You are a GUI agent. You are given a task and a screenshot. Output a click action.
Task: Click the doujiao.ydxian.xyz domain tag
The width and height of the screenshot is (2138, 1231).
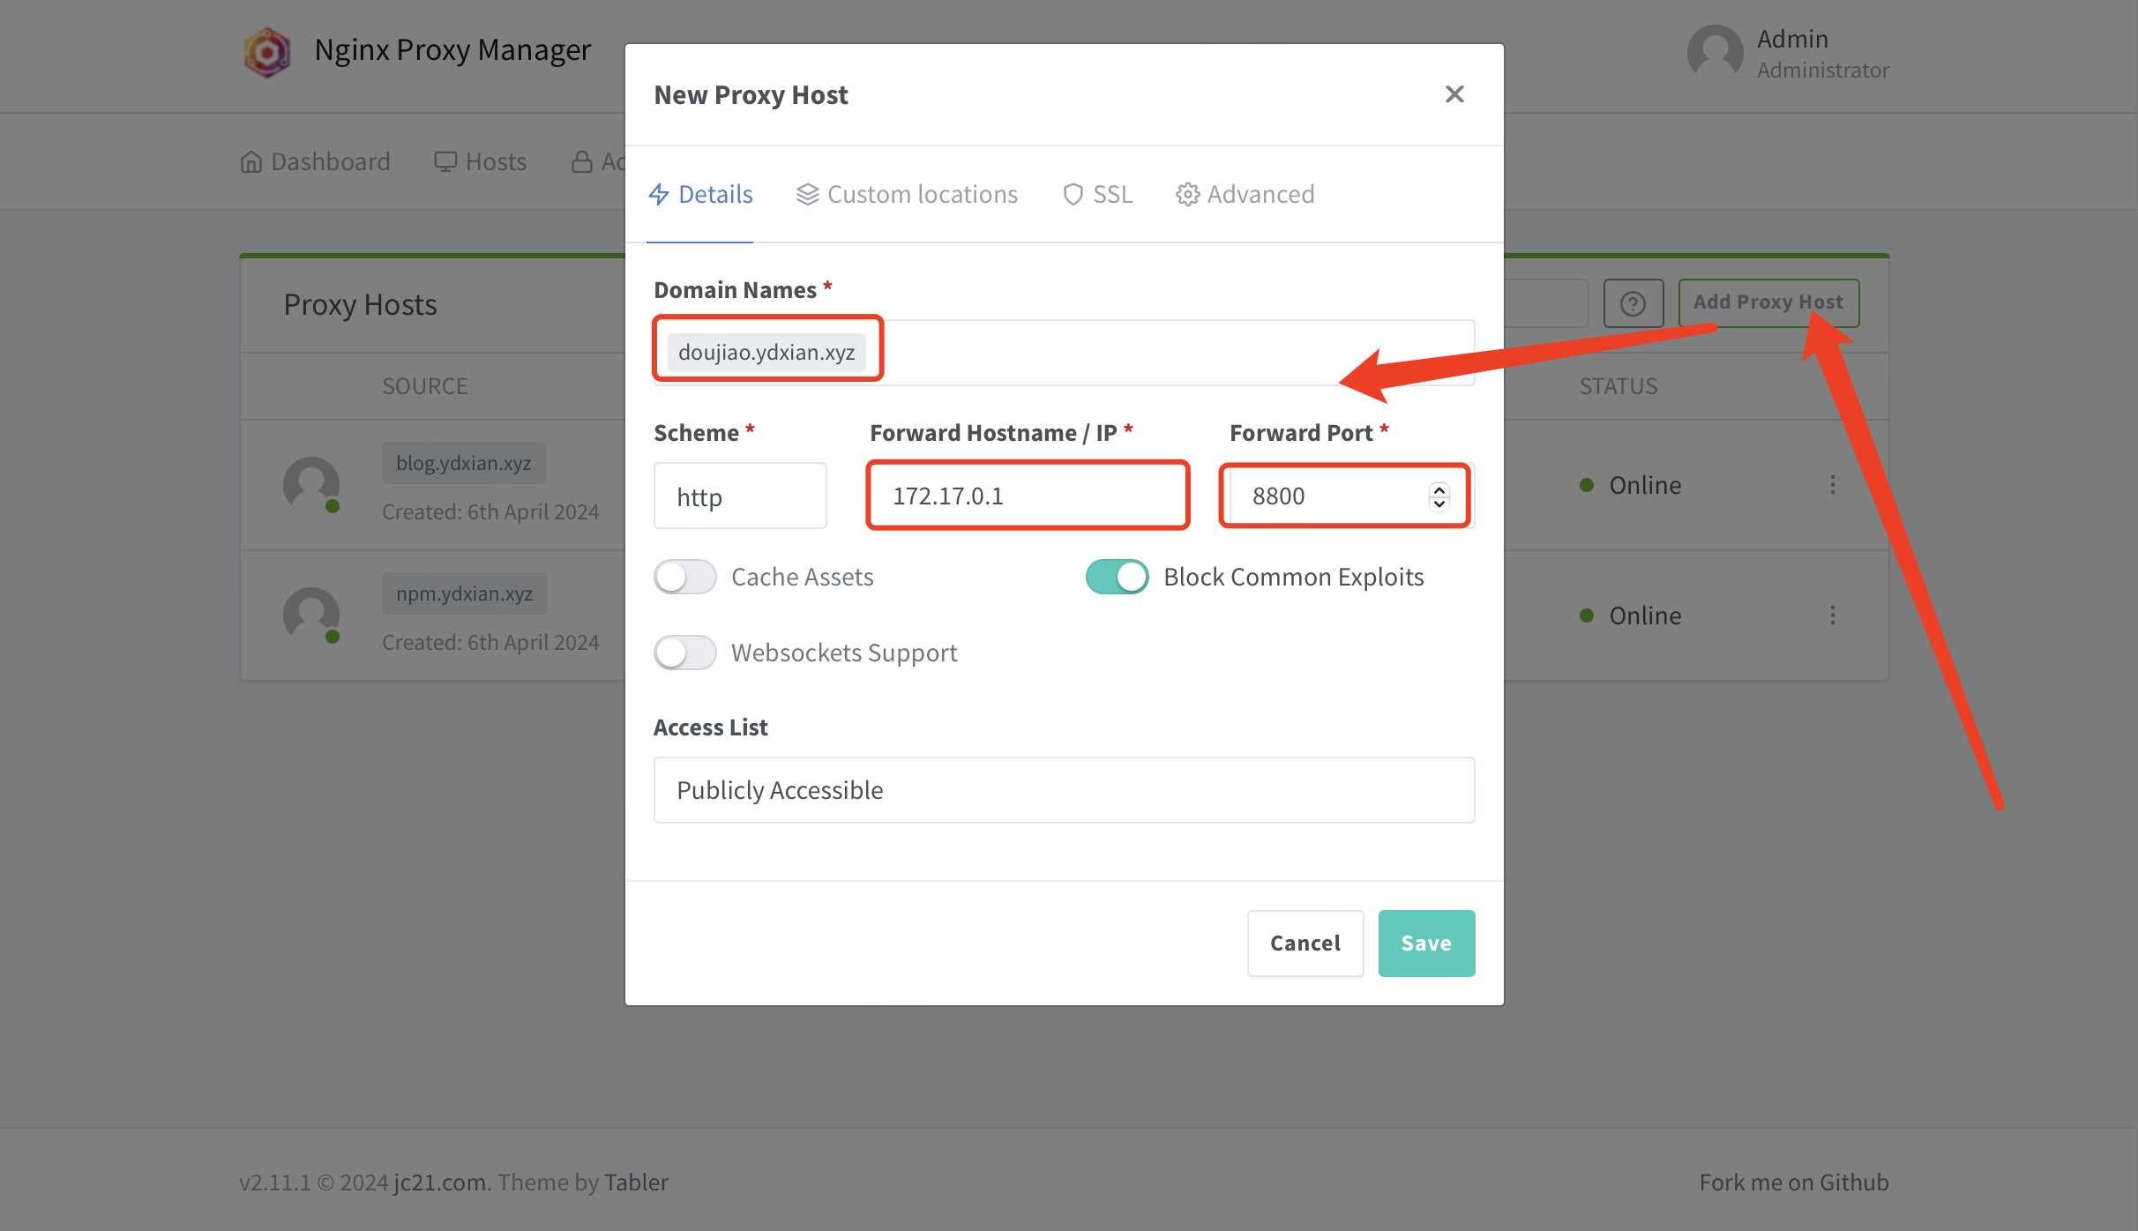click(766, 352)
